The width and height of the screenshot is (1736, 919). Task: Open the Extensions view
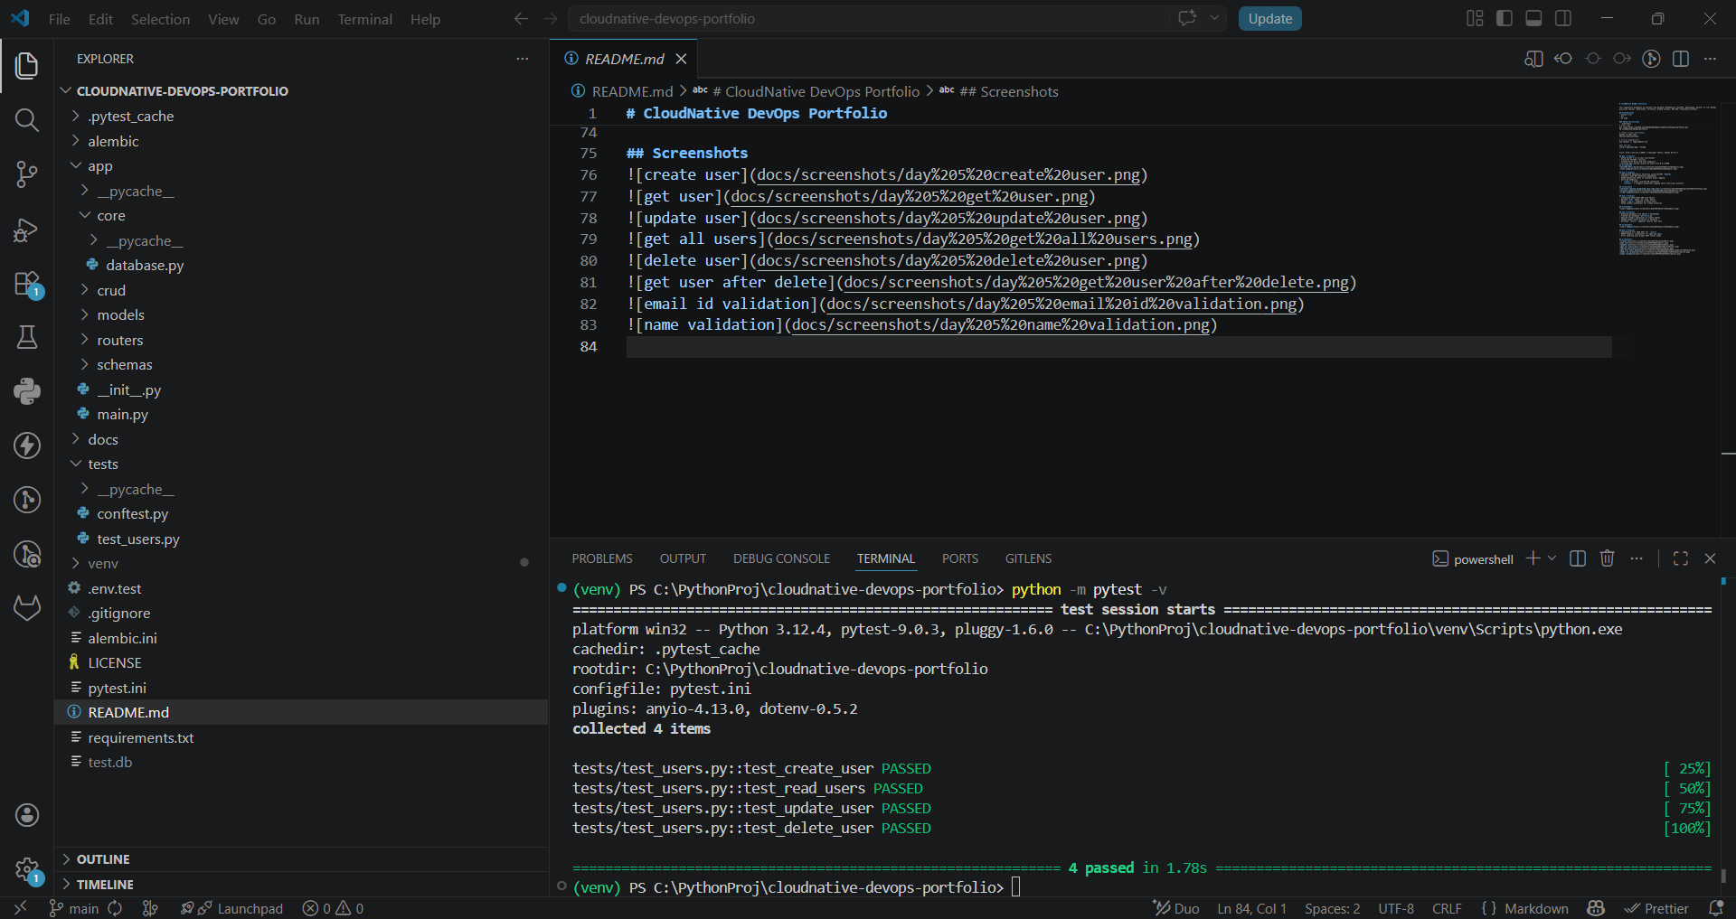27,284
